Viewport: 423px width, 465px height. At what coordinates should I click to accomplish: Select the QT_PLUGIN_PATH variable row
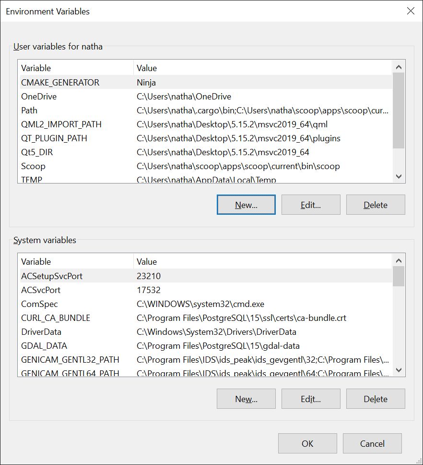point(54,138)
